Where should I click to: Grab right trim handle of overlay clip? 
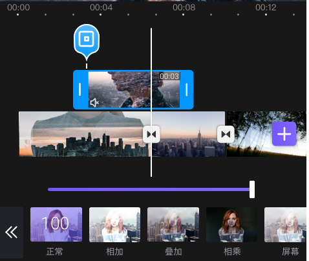click(x=186, y=89)
